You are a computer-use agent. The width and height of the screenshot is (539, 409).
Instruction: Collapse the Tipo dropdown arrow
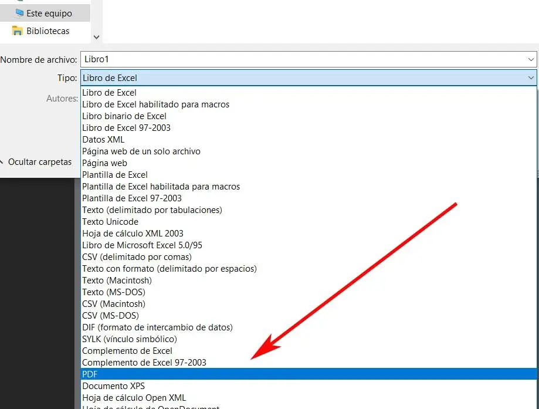click(531, 78)
